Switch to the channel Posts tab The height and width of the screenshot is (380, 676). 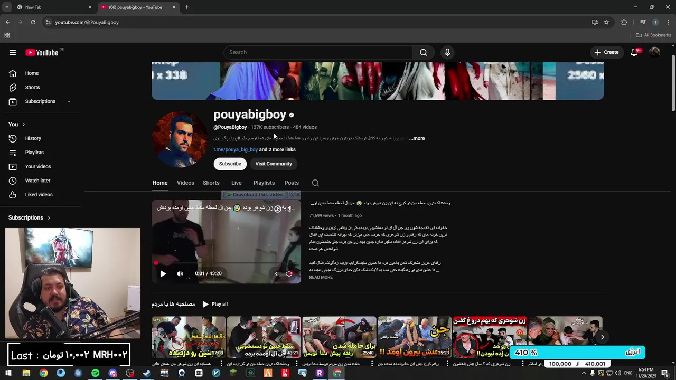point(292,183)
